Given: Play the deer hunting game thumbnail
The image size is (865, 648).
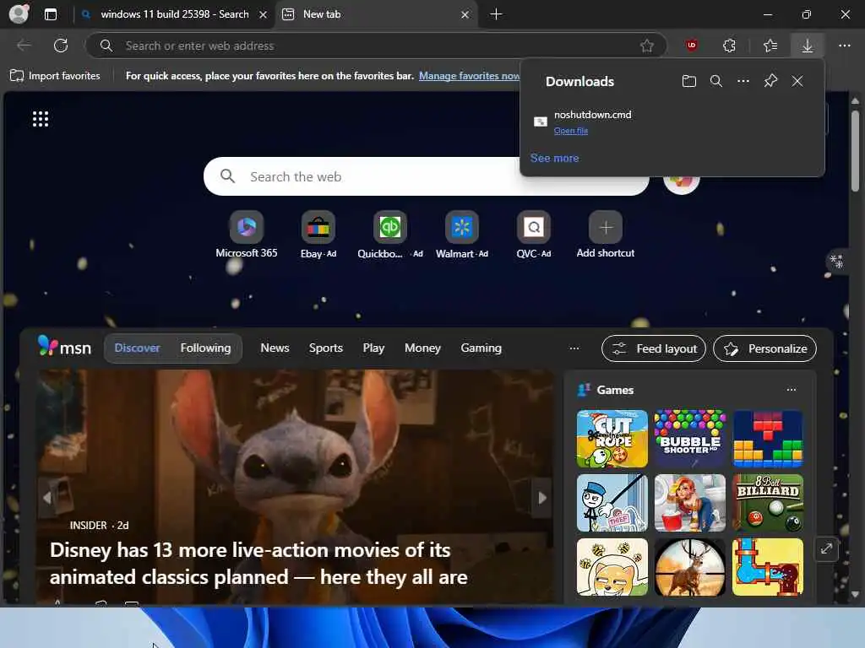Looking at the screenshot, I should pos(689,567).
